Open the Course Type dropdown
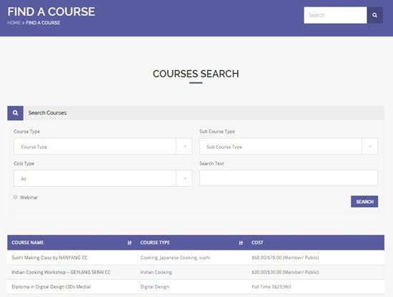The image size is (393, 297). pos(103,147)
